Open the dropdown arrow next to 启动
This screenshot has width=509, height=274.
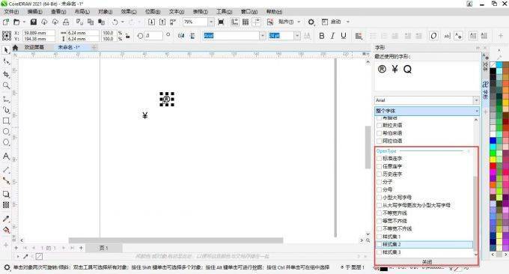pos(348,22)
